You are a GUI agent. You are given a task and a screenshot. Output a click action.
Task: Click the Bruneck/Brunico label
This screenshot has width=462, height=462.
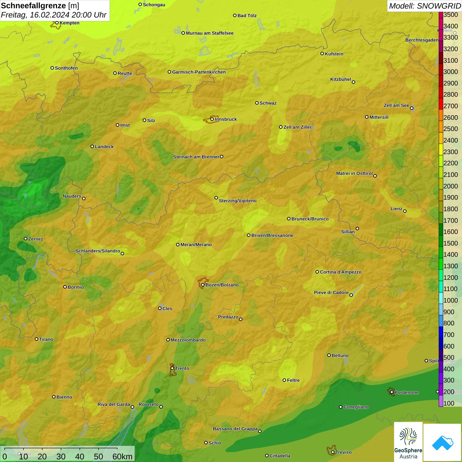coord(310,219)
